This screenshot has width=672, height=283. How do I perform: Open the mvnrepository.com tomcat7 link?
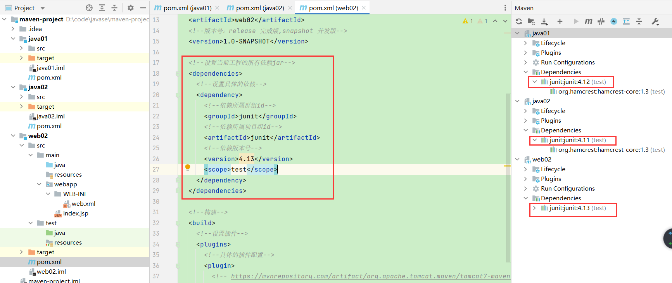click(371, 276)
